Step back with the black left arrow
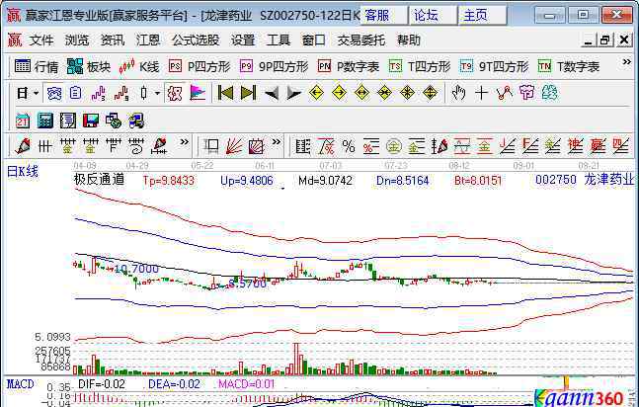Image resolution: width=639 pixels, height=407 pixels. (271, 94)
